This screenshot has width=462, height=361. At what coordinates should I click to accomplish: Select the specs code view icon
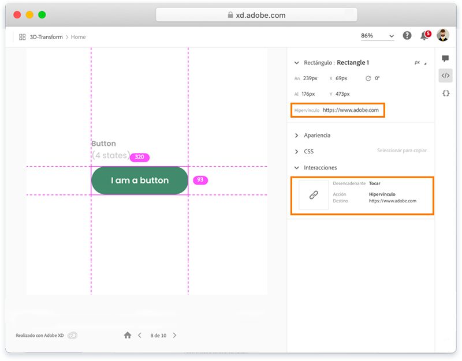445,75
